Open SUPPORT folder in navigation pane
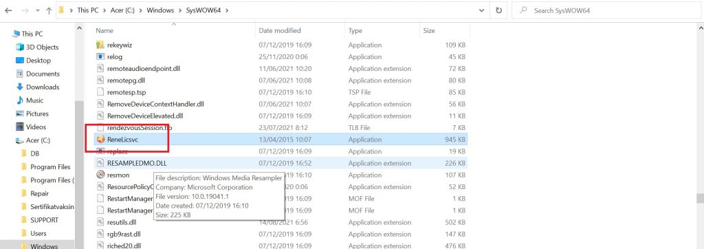 44,220
